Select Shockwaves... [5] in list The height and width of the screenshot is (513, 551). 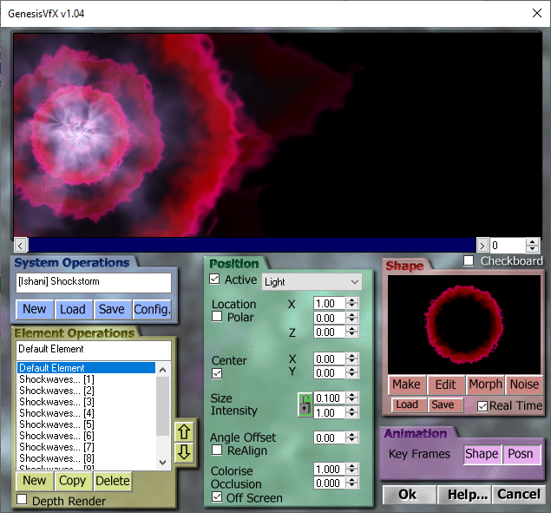coord(86,424)
